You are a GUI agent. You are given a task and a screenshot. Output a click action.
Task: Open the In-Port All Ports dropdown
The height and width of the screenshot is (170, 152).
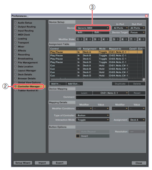120,28
